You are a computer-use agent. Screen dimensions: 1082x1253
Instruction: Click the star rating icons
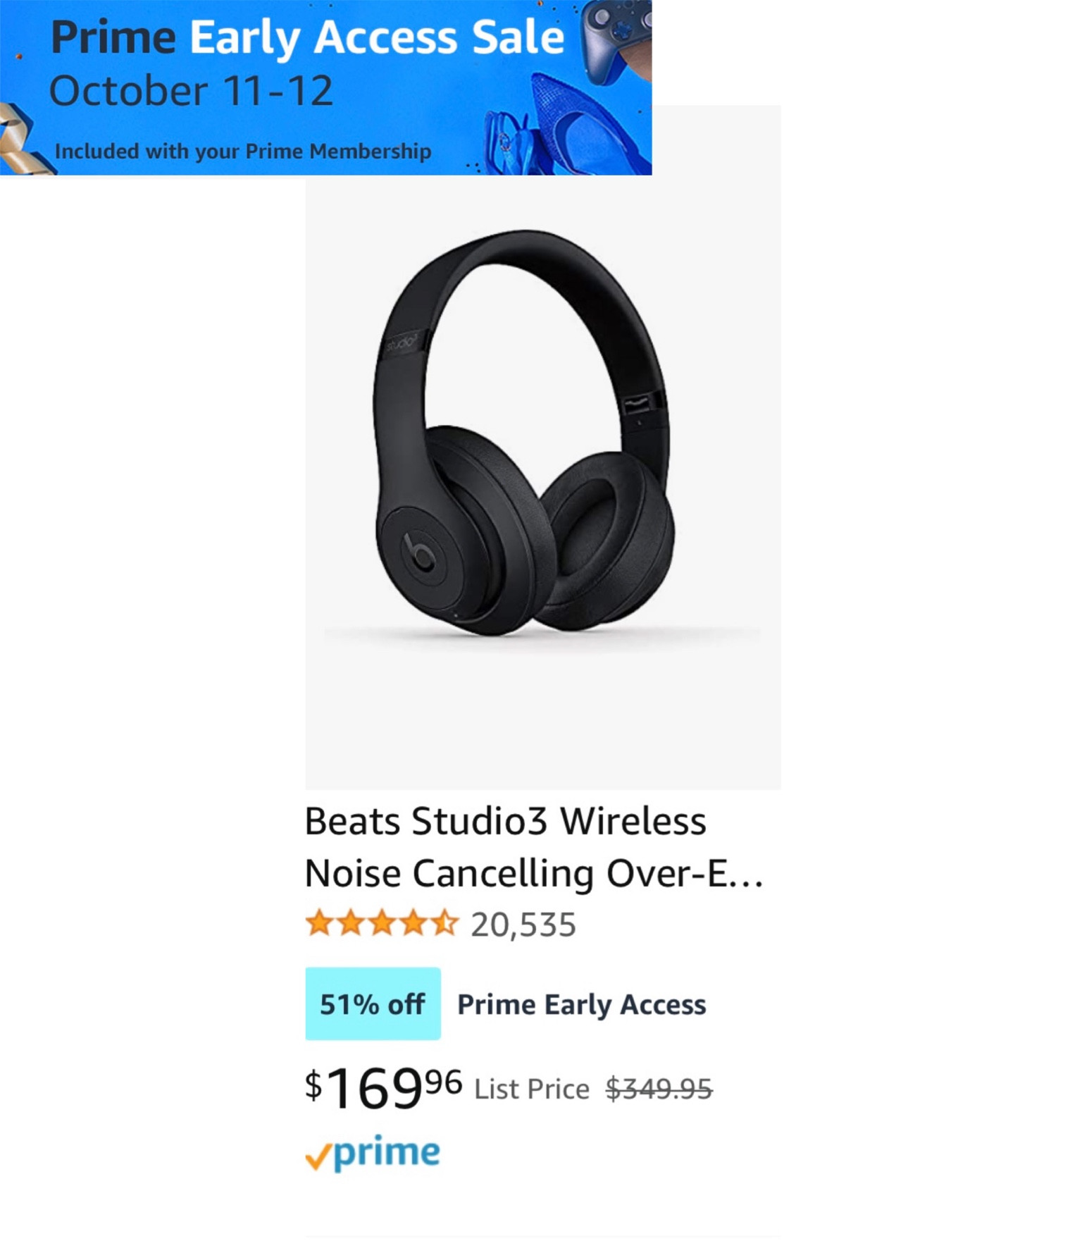(x=381, y=922)
